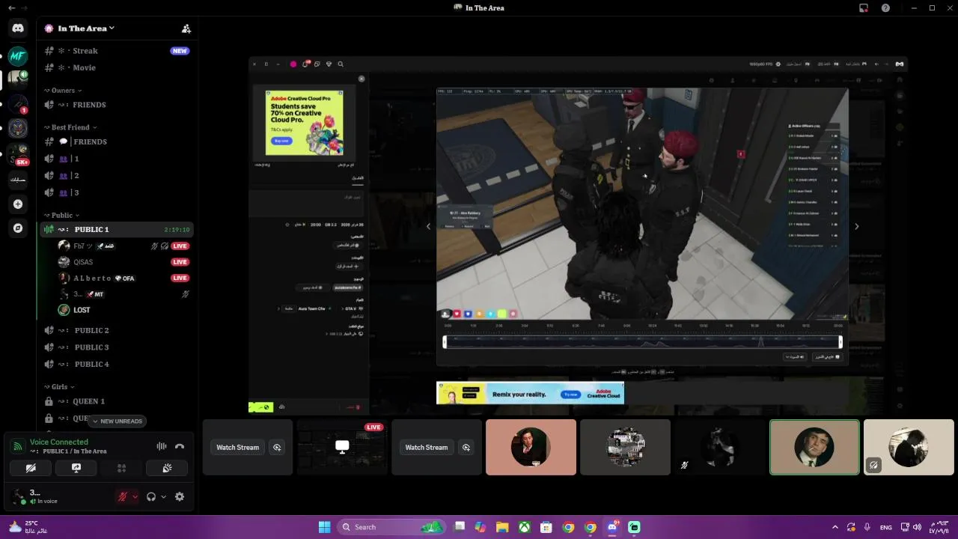
Task: Open the Streak text channel
Action: tap(116, 51)
